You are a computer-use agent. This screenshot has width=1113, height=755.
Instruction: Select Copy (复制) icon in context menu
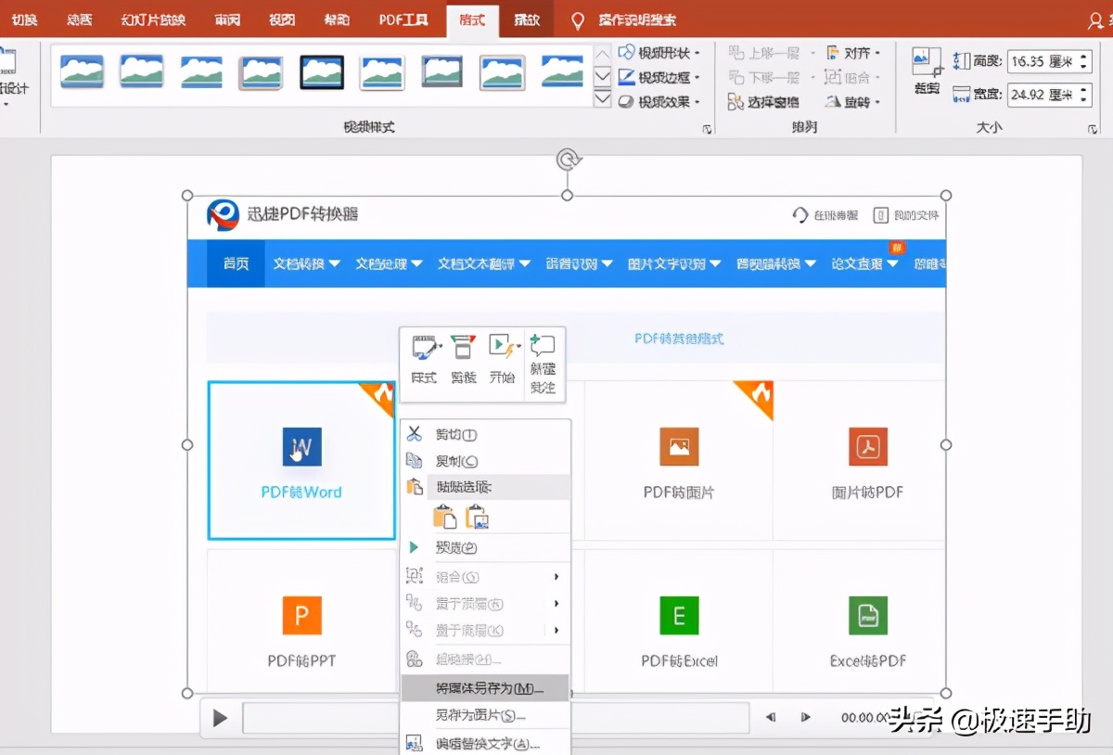click(414, 460)
